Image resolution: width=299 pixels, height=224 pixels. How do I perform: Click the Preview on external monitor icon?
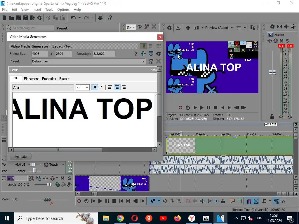[x=179, y=28]
